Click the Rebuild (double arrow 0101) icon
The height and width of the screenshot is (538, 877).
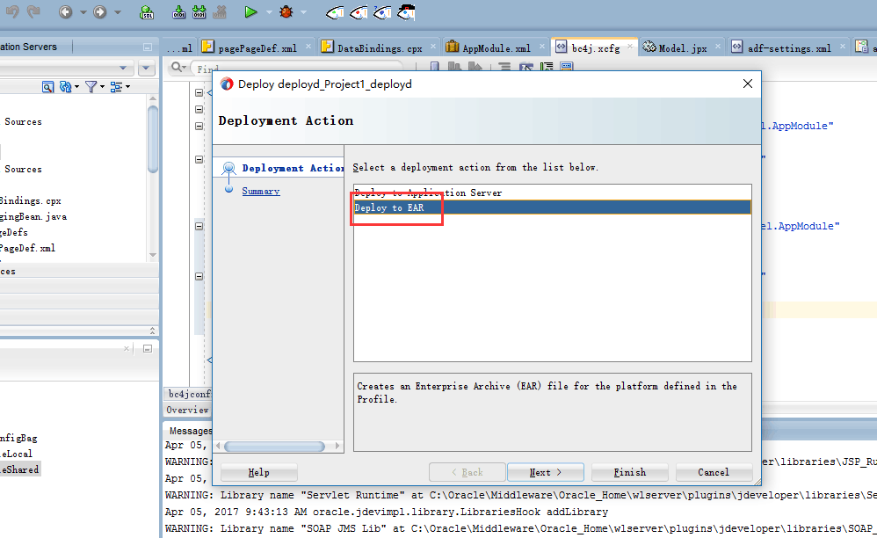point(199,11)
